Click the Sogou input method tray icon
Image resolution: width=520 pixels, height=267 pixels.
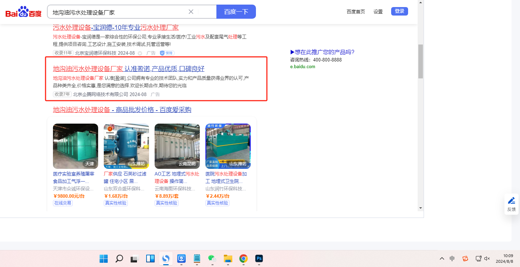point(465,259)
